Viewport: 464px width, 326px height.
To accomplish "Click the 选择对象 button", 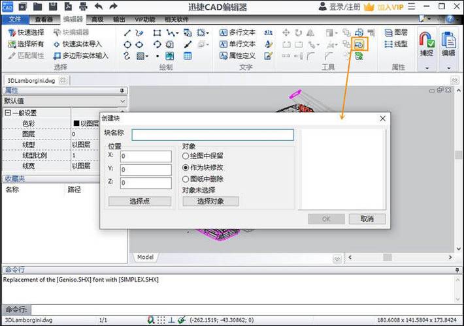I will click(209, 201).
